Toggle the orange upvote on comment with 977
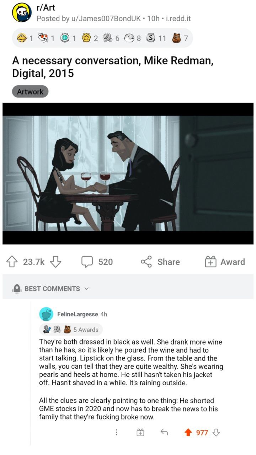256x455 pixels. [188, 433]
